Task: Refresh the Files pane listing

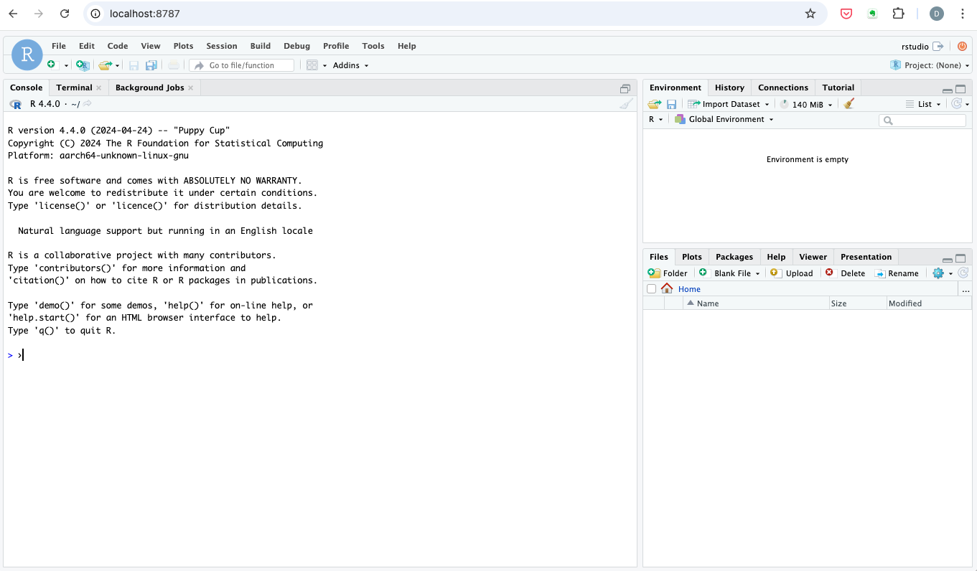Action: pyautogui.click(x=963, y=273)
